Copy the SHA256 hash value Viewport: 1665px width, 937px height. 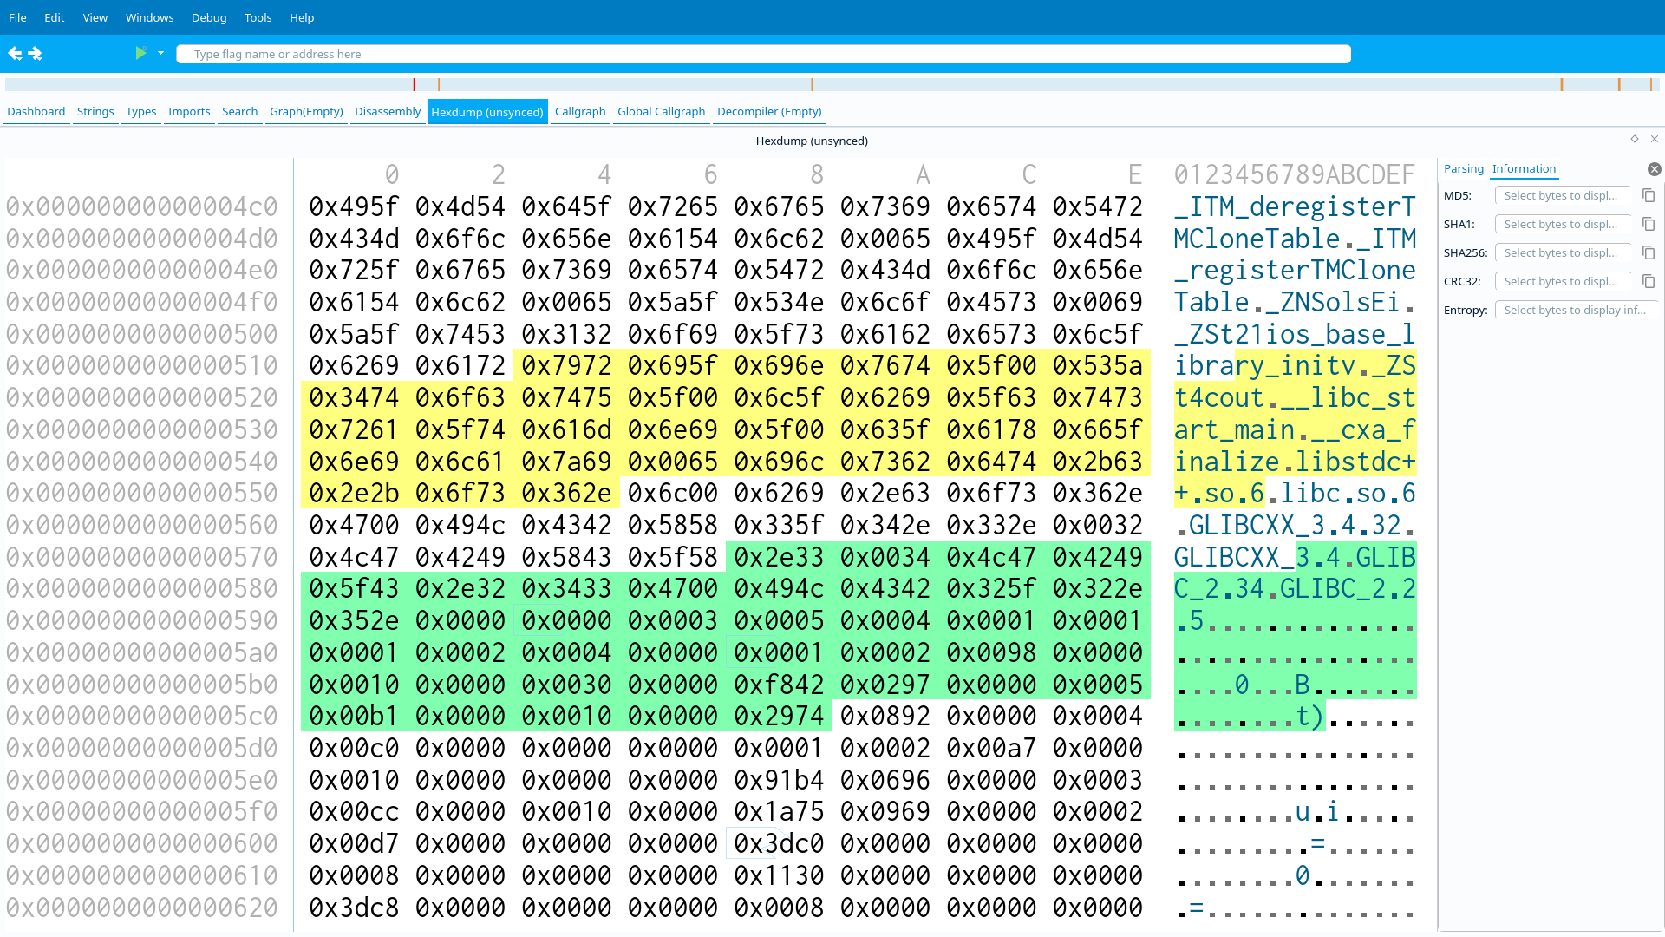click(1649, 253)
